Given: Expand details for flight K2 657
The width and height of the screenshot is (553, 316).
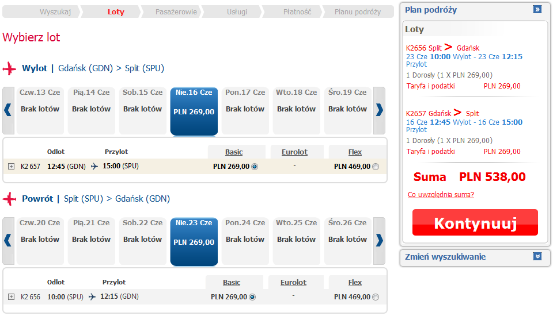Looking at the screenshot, I should click(x=12, y=167).
